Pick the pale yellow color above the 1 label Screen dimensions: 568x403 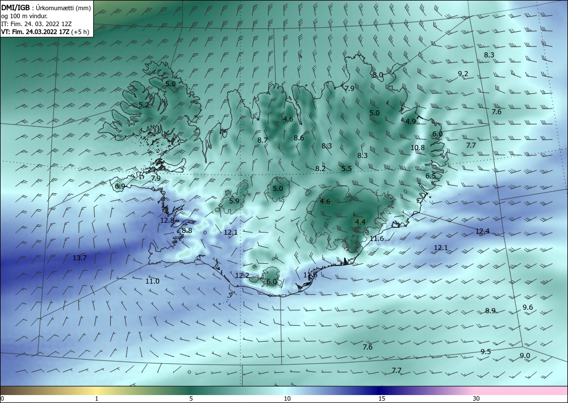click(97, 390)
